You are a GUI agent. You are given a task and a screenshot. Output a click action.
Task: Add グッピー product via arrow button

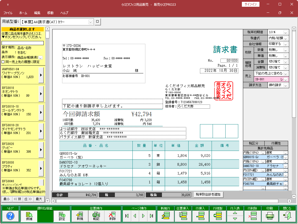41,150
